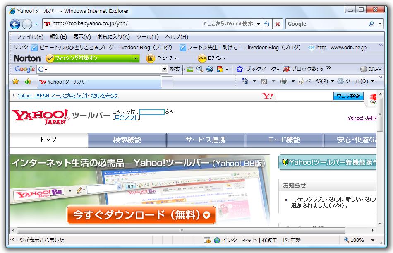Expand the address bar history dropdown
This screenshot has width=393, height=253.
tap(258, 24)
